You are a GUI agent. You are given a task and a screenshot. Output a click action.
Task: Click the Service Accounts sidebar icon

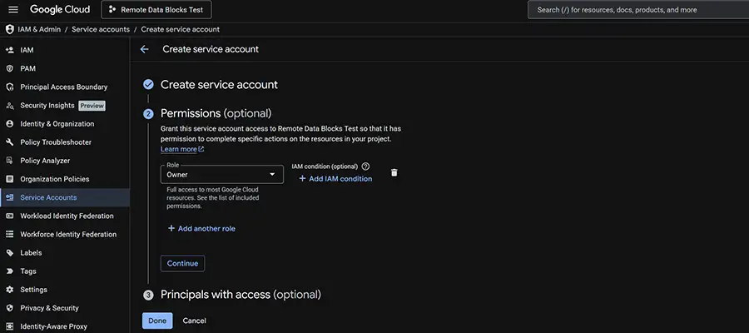coord(9,197)
